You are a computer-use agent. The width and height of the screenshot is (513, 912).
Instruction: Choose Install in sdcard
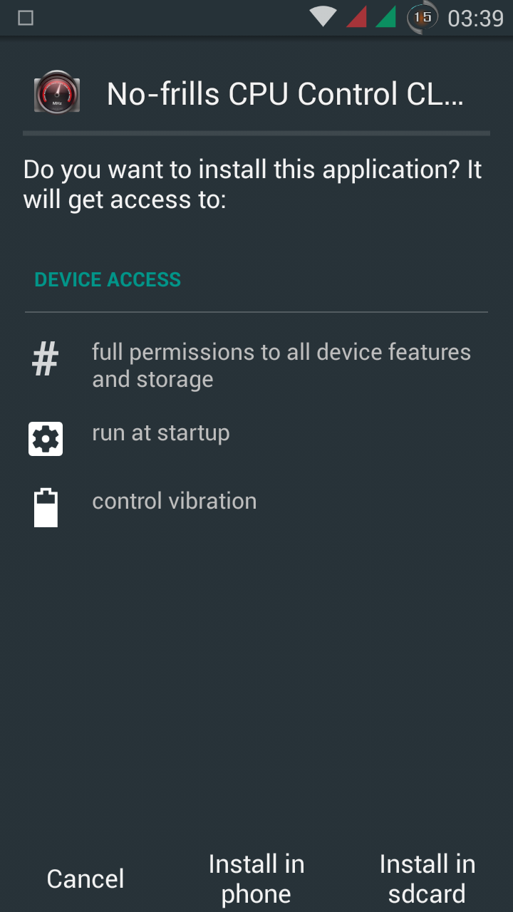click(x=427, y=879)
